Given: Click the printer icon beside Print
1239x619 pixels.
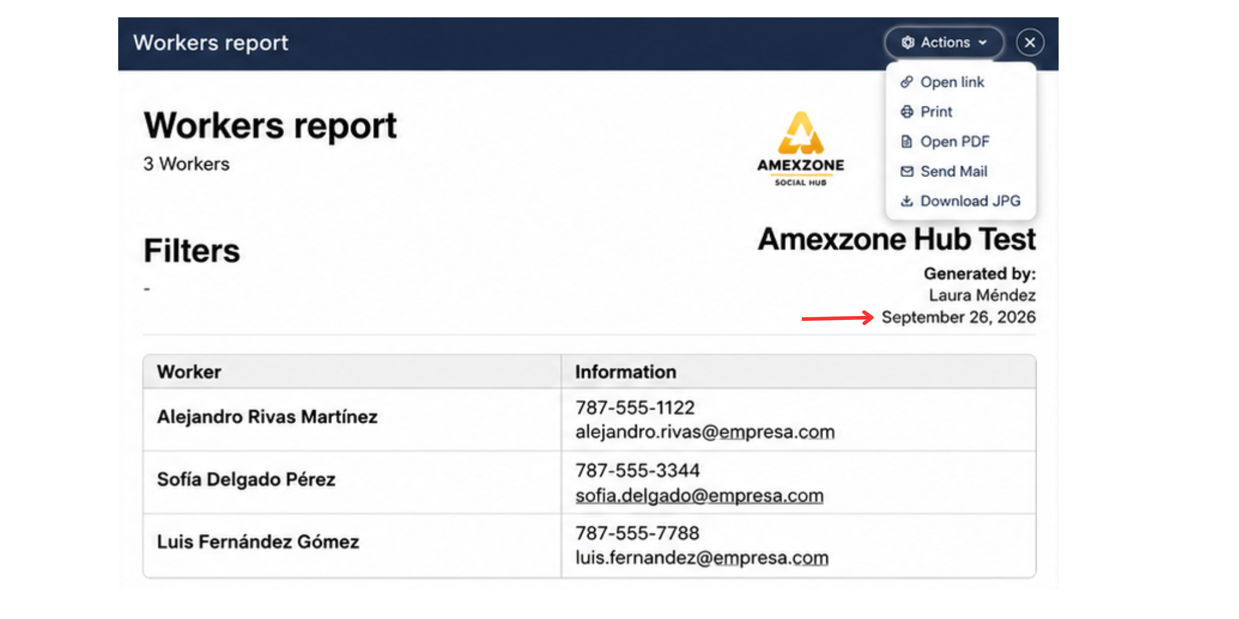Looking at the screenshot, I should point(907,112).
